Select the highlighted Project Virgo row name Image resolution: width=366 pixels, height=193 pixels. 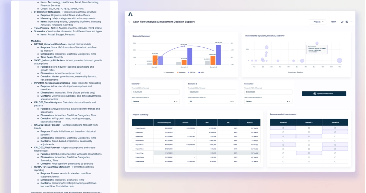click(143, 153)
